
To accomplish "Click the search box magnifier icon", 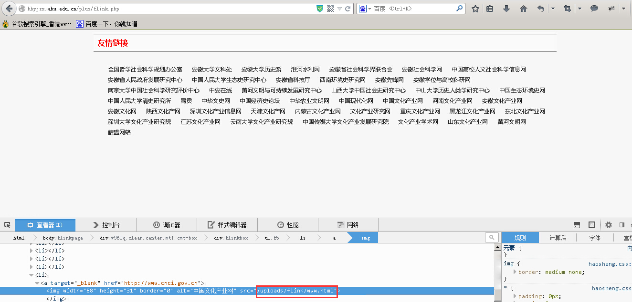I will click(x=459, y=9).
